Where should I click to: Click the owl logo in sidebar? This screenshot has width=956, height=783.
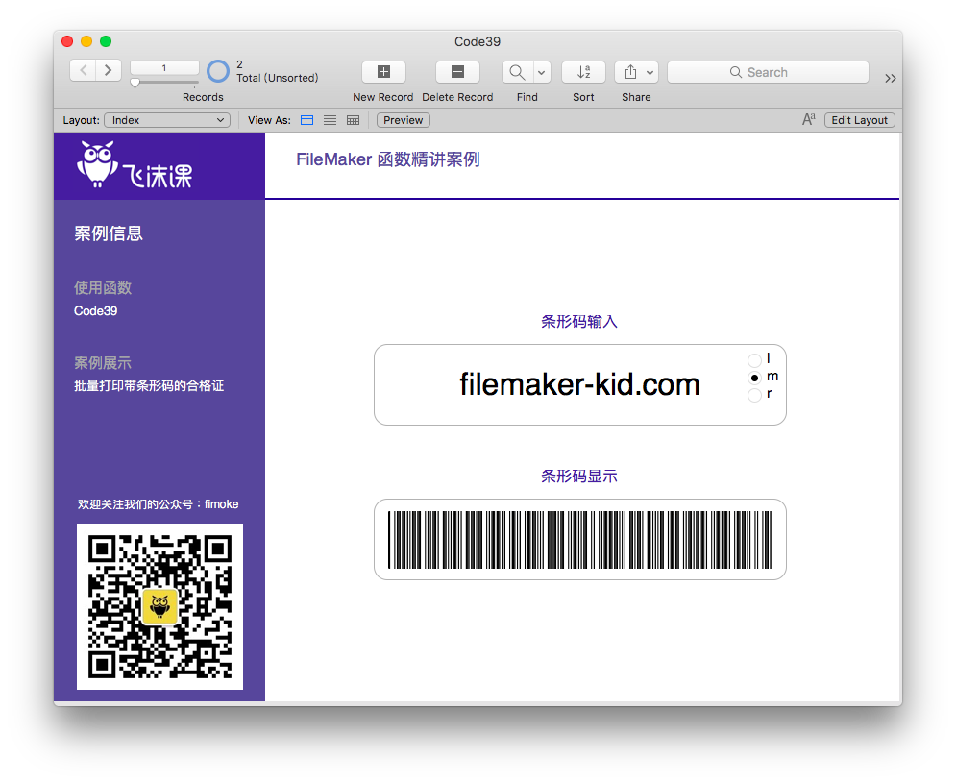coord(97,164)
